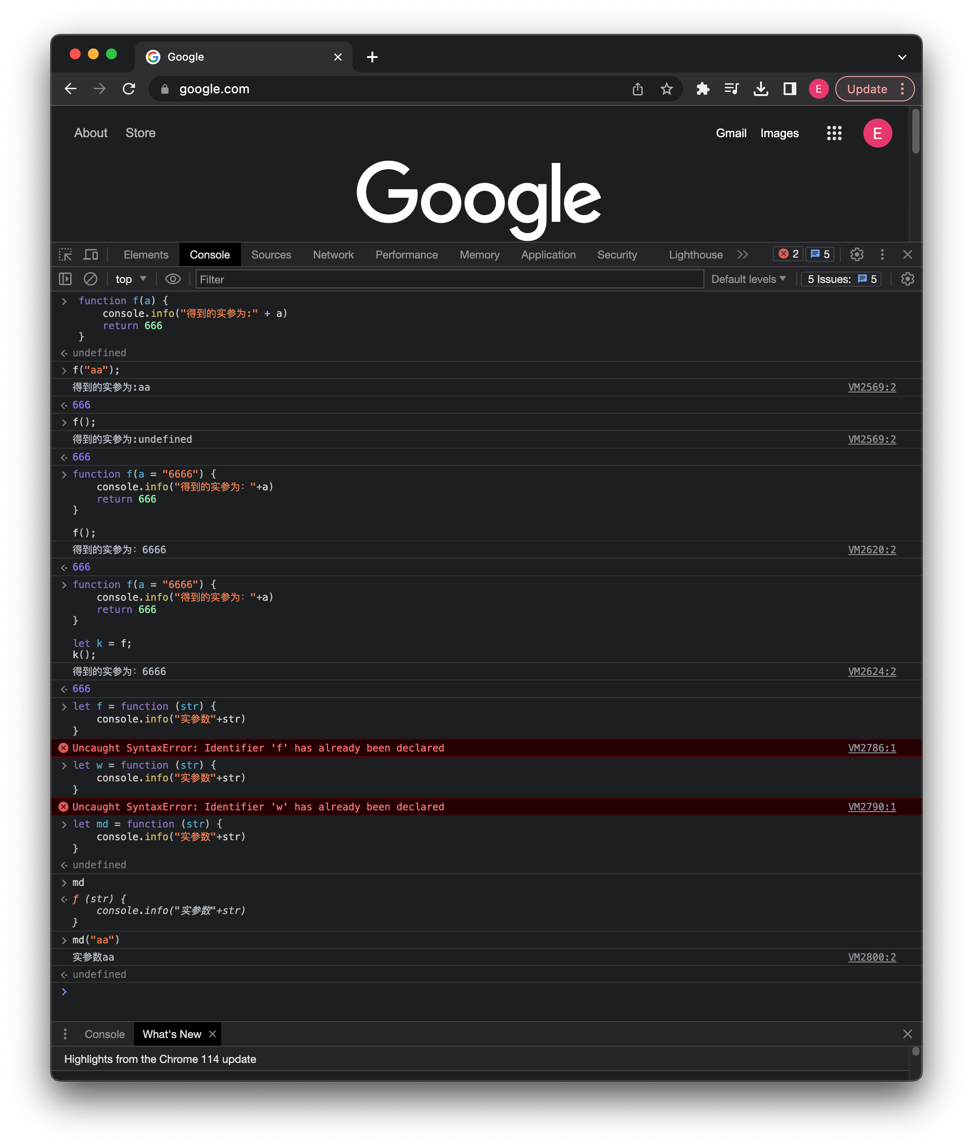Screen dimensions: 973x1148
Task: Activate the inspect element picker tool
Action: point(66,254)
